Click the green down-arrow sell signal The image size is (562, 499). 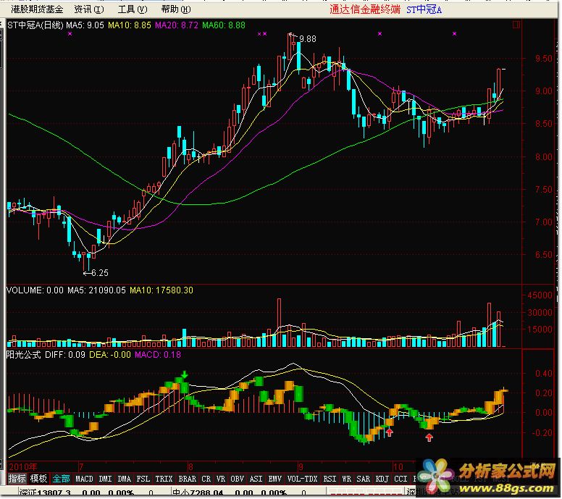tap(185, 374)
